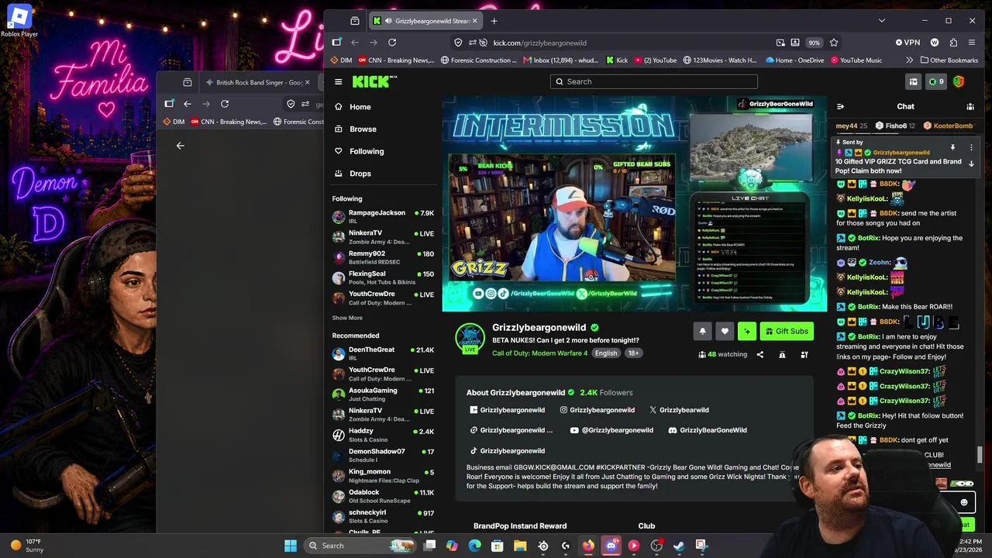Expand the pinned message with down arrow
Screen dimensions: 992x558
click(971, 164)
